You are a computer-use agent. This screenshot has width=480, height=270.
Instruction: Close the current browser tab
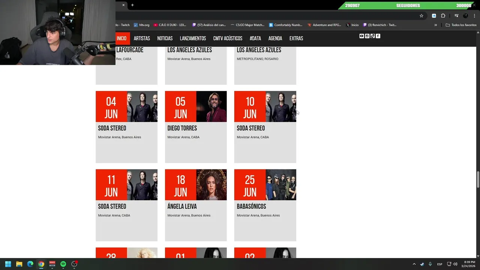pyautogui.click(x=123, y=5)
